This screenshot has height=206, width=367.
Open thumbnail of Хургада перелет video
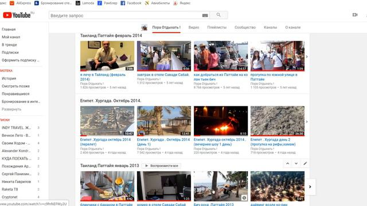click(x=107, y=121)
